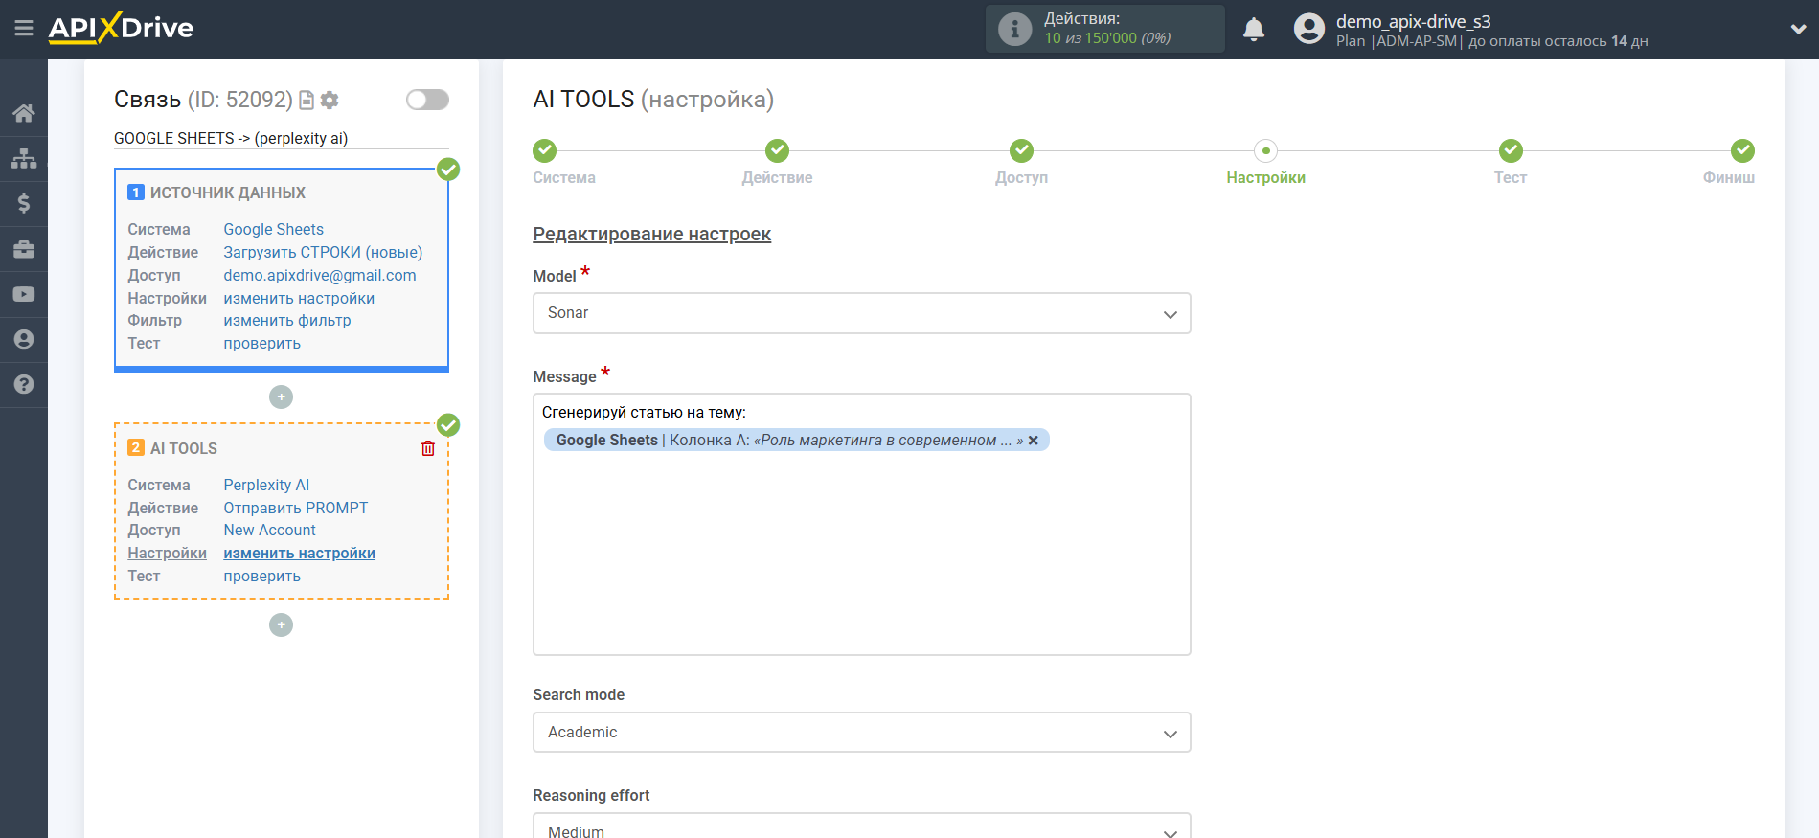Add a step between source and AI TOOLS
Image resolution: width=1819 pixels, height=838 pixels.
click(x=281, y=396)
